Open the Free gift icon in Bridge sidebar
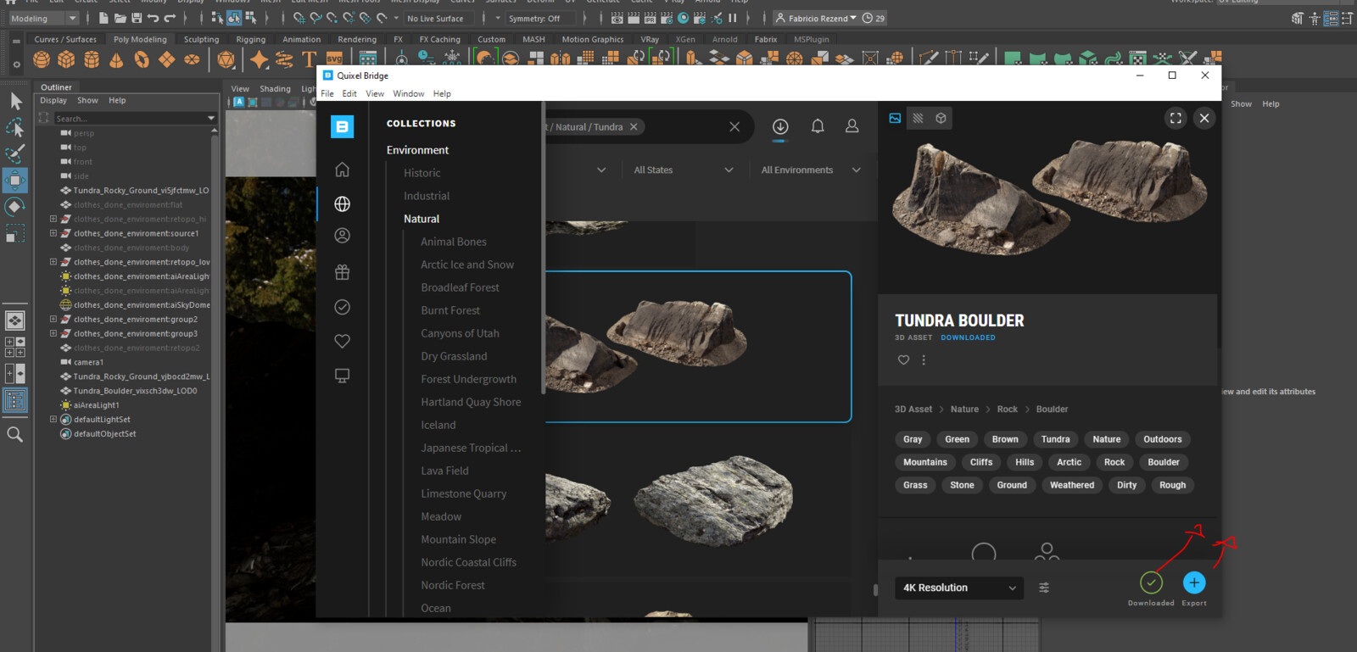The width and height of the screenshot is (1357, 652). (x=342, y=272)
